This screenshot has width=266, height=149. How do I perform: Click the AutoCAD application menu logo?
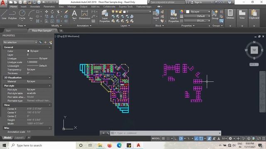click(x=3, y=3)
